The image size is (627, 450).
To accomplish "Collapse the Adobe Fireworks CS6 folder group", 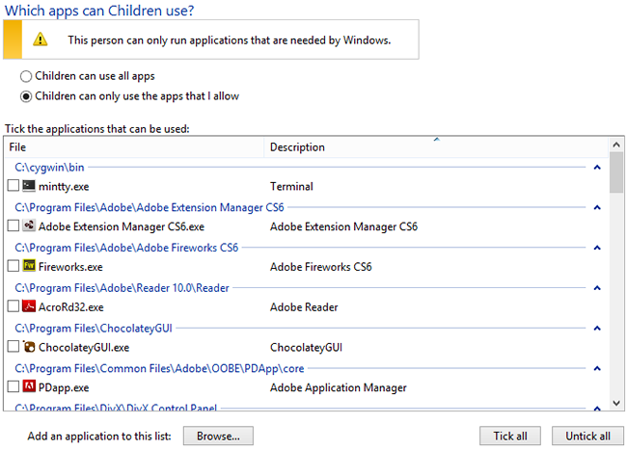I will point(598,248).
